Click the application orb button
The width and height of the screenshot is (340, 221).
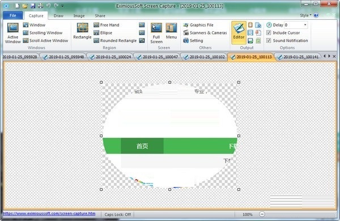[6, 6]
